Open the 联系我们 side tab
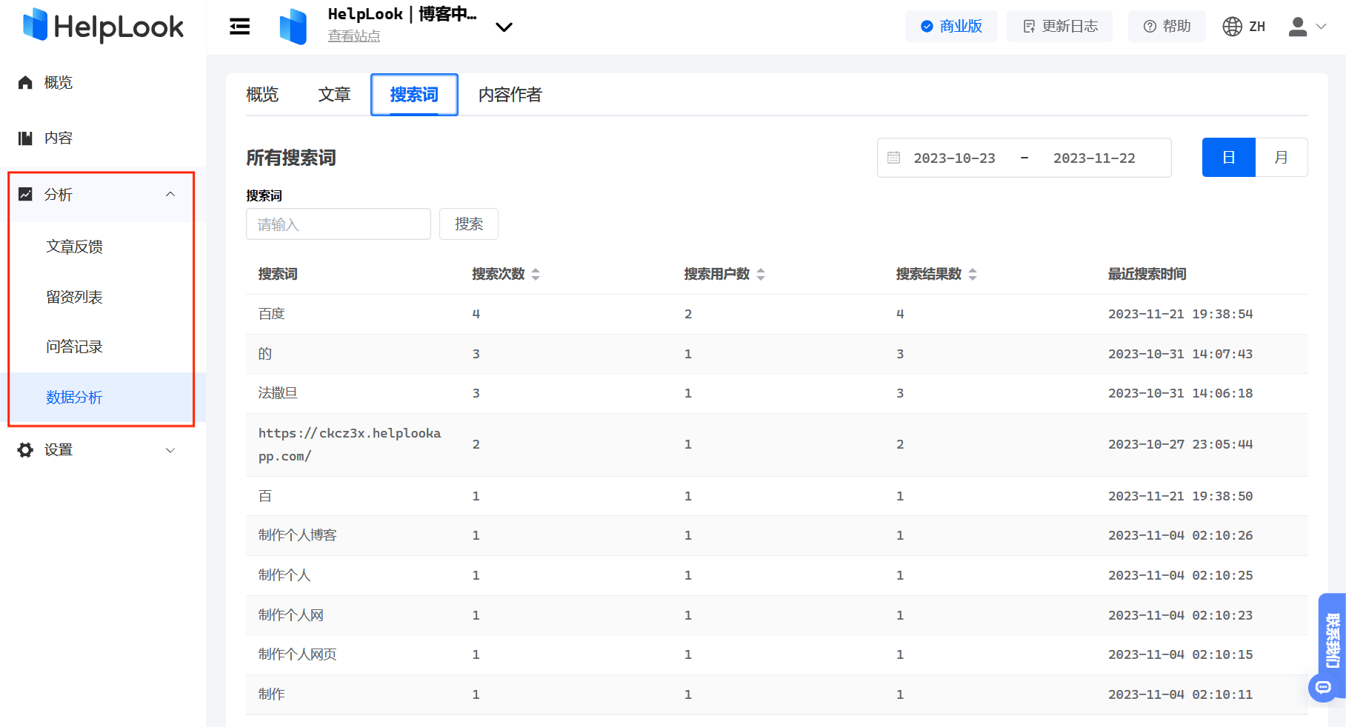 coord(1332,640)
